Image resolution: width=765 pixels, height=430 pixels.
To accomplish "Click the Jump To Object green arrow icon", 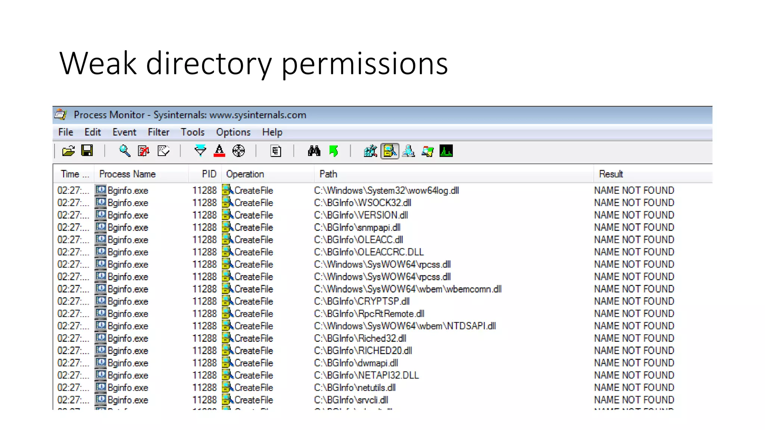I will click(334, 151).
